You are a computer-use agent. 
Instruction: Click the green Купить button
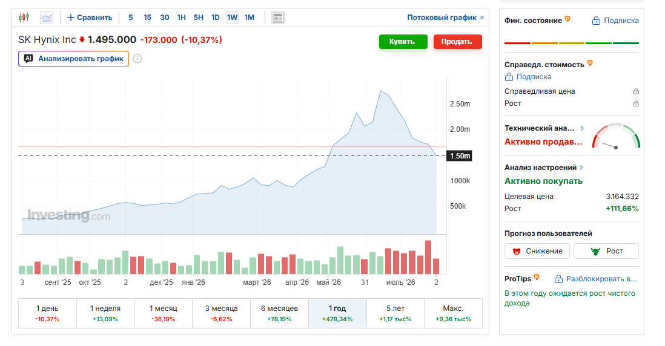pyautogui.click(x=403, y=42)
